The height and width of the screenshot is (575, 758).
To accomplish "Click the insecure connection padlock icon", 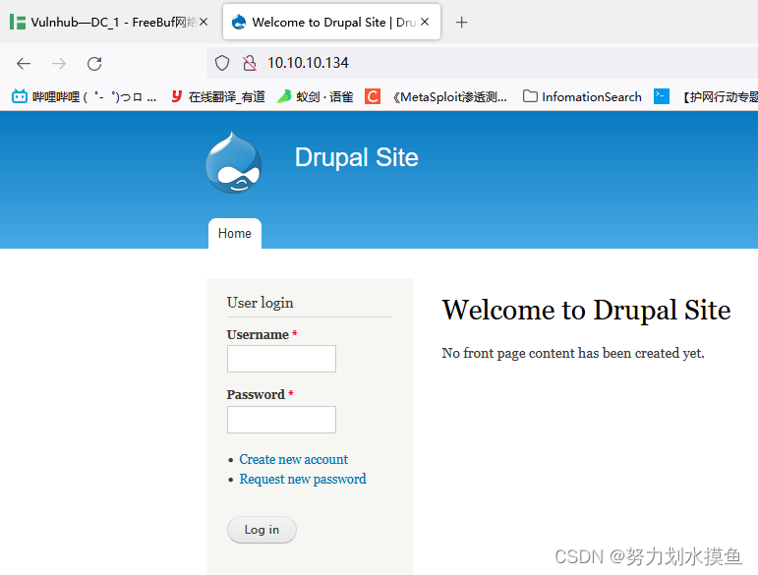I will coord(250,63).
